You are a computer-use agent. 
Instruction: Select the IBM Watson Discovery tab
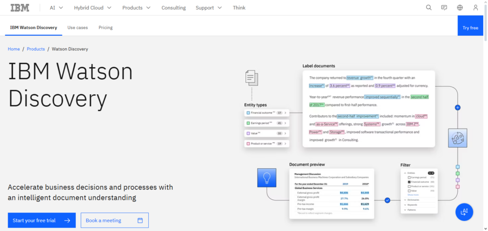pyautogui.click(x=34, y=27)
